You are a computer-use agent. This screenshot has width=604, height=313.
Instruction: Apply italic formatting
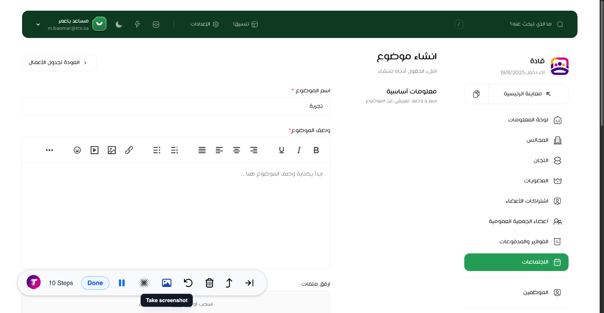pos(299,150)
